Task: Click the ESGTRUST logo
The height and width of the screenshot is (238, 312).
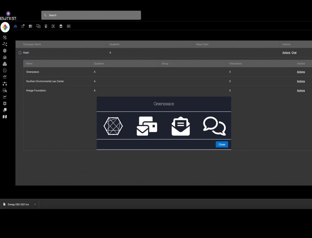Action: (8, 16)
